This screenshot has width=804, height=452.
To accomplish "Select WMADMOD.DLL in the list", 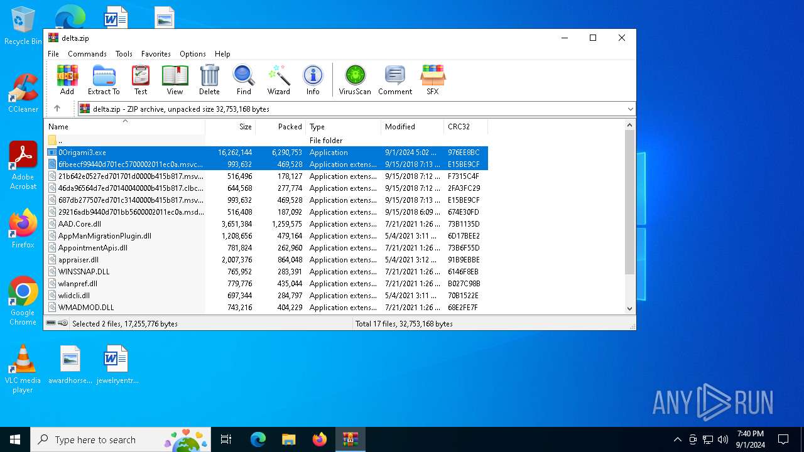I will [x=266, y=308].
